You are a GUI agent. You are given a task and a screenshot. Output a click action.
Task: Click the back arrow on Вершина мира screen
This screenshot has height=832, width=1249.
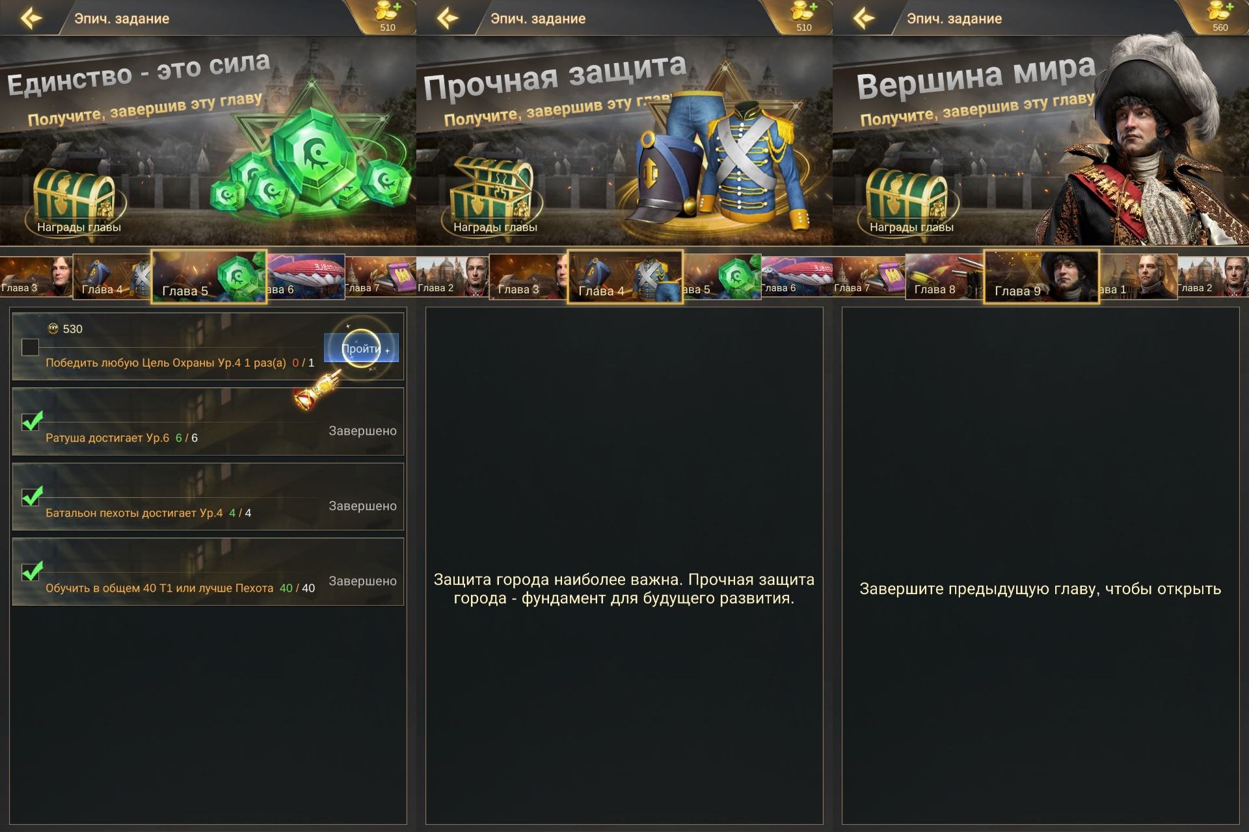point(863,18)
